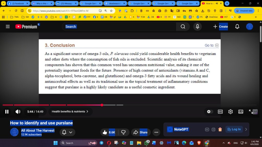Click the voice search microphone

pyautogui.click(x=197, y=27)
